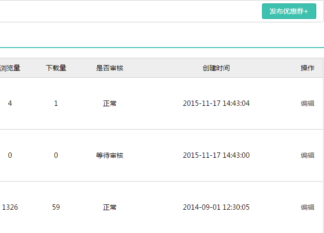Click the 操作 column header
The height and width of the screenshot is (233, 324).
point(308,68)
